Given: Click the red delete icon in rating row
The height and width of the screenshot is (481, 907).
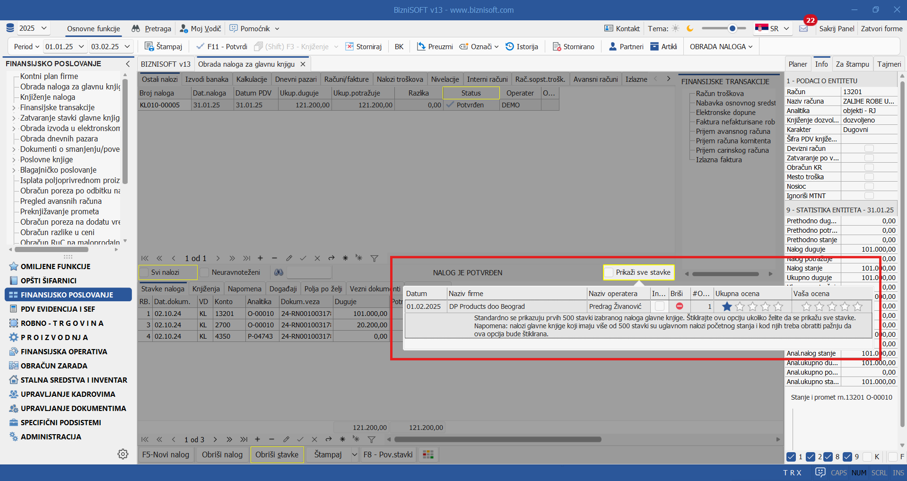Looking at the screenshot, I should (679, 306).
